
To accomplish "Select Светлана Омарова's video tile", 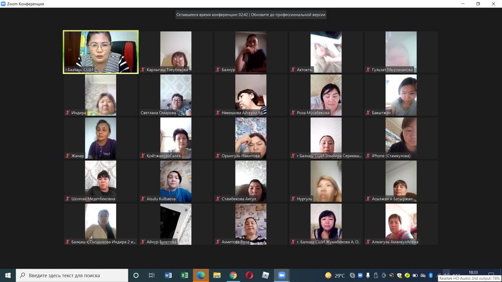I will click(176, 95).
